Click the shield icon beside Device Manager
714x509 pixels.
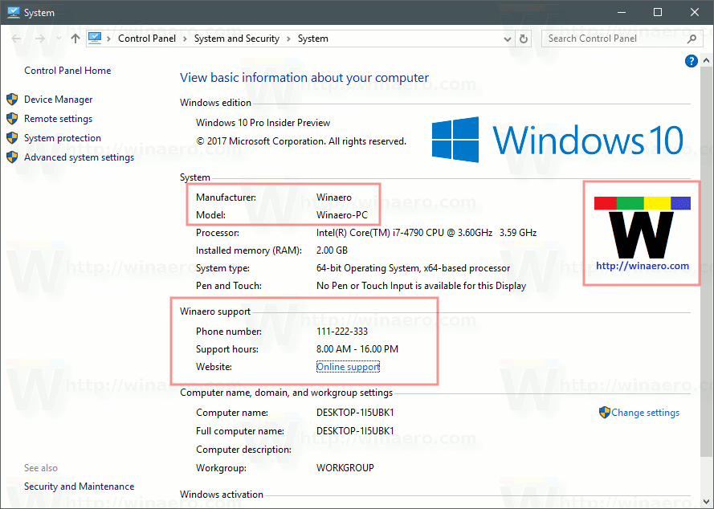(x=11, y=99)
